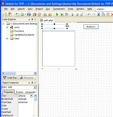Click the Run without debugging icon
The width and height of the screenshot is (113, 117).
pos(62,15)
